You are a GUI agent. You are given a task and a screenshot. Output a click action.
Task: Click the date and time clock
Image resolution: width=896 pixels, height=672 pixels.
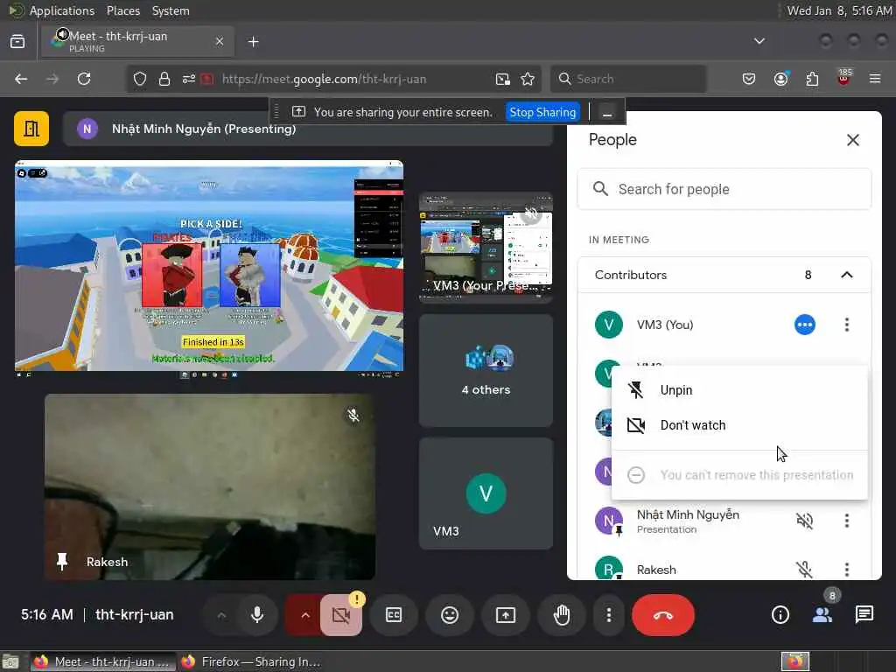[x=839, y=10]
